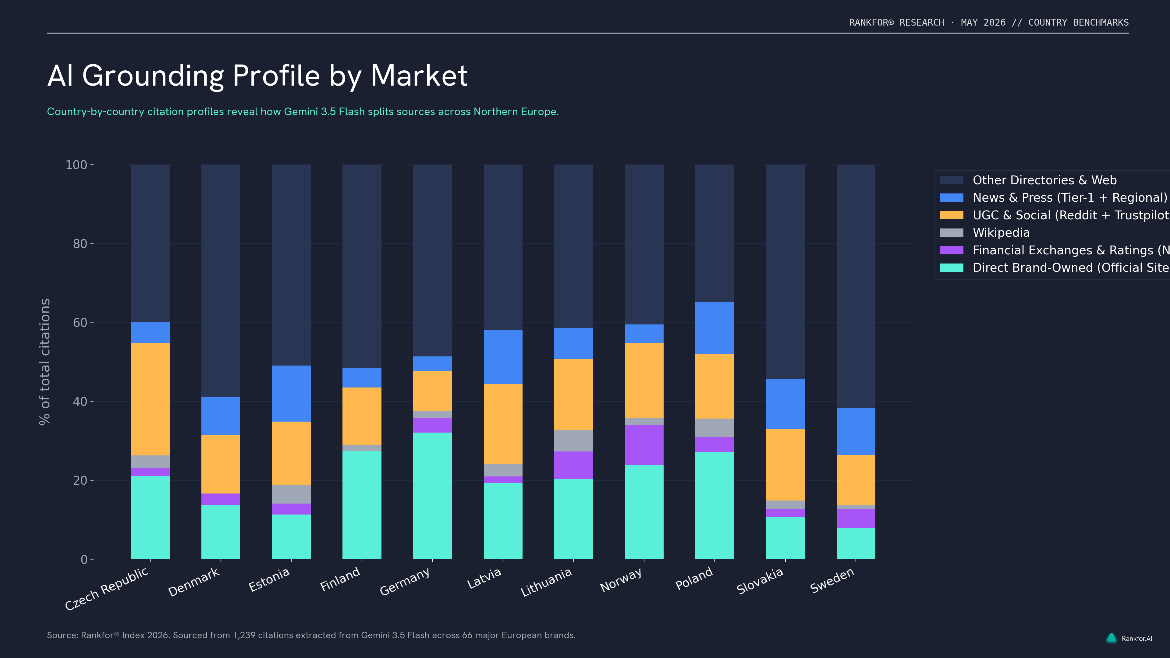This screenshot has height=658, width=1170.
Task: Click Sweden's purple Financial Exchanges bar segment
Action: (856, 519)
